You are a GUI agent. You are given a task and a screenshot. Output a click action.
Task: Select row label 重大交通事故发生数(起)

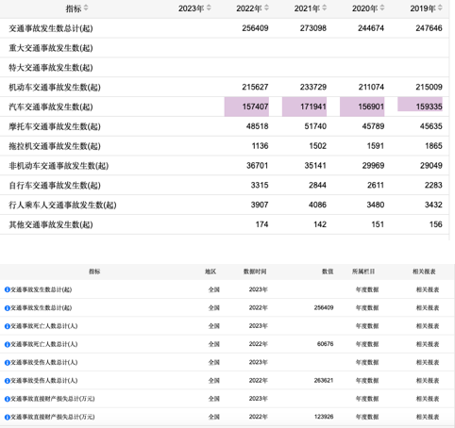51,48
